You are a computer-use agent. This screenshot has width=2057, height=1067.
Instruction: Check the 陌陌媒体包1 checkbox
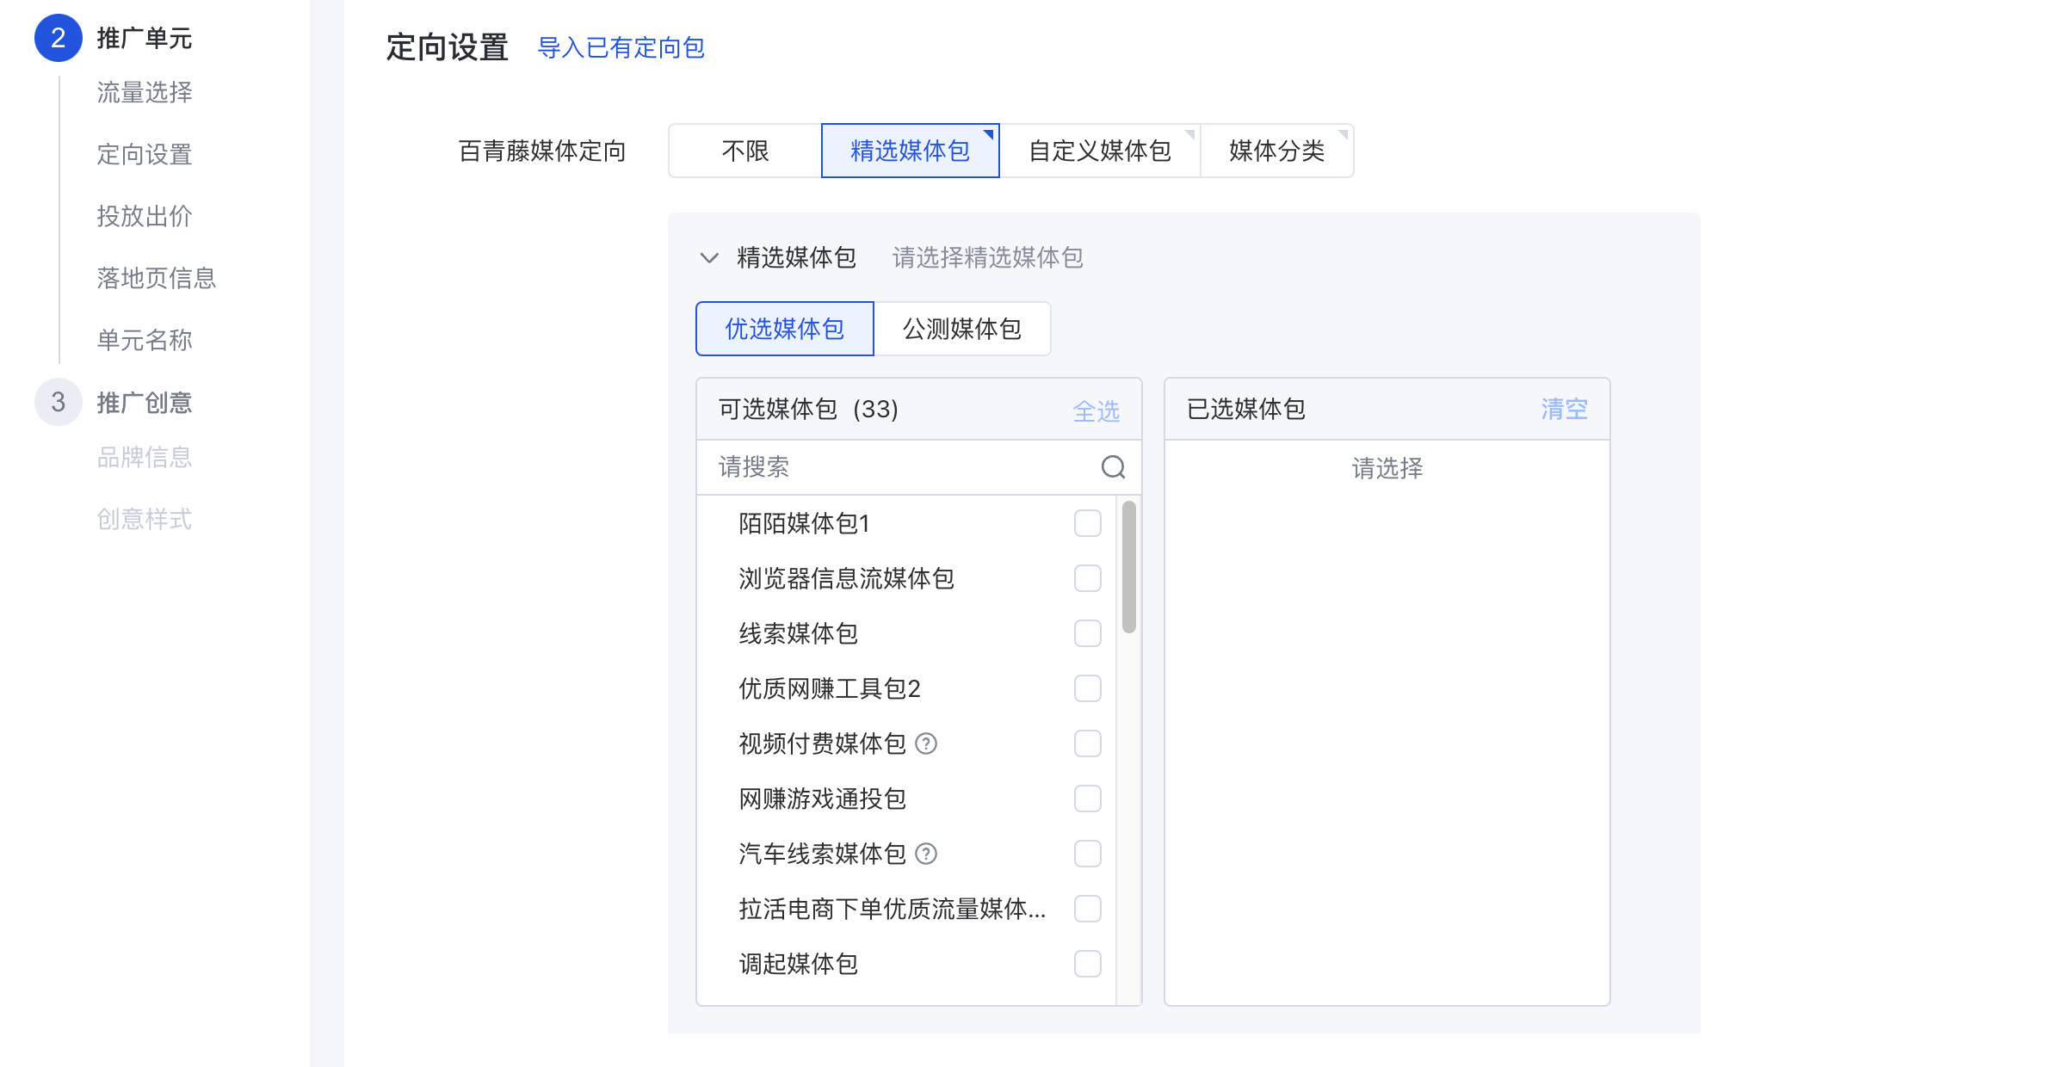(x=1087, y=523)
